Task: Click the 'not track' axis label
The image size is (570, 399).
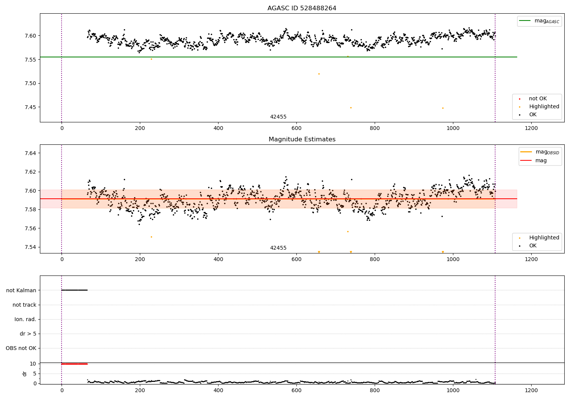Action: [24, 305]
